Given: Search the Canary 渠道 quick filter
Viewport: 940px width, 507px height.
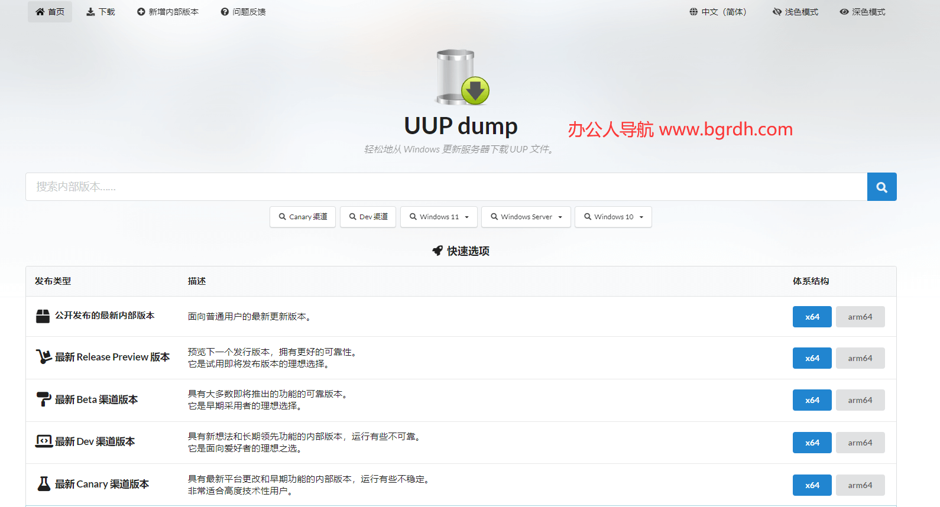Looking at the screenshot, I should click(303, 217).
